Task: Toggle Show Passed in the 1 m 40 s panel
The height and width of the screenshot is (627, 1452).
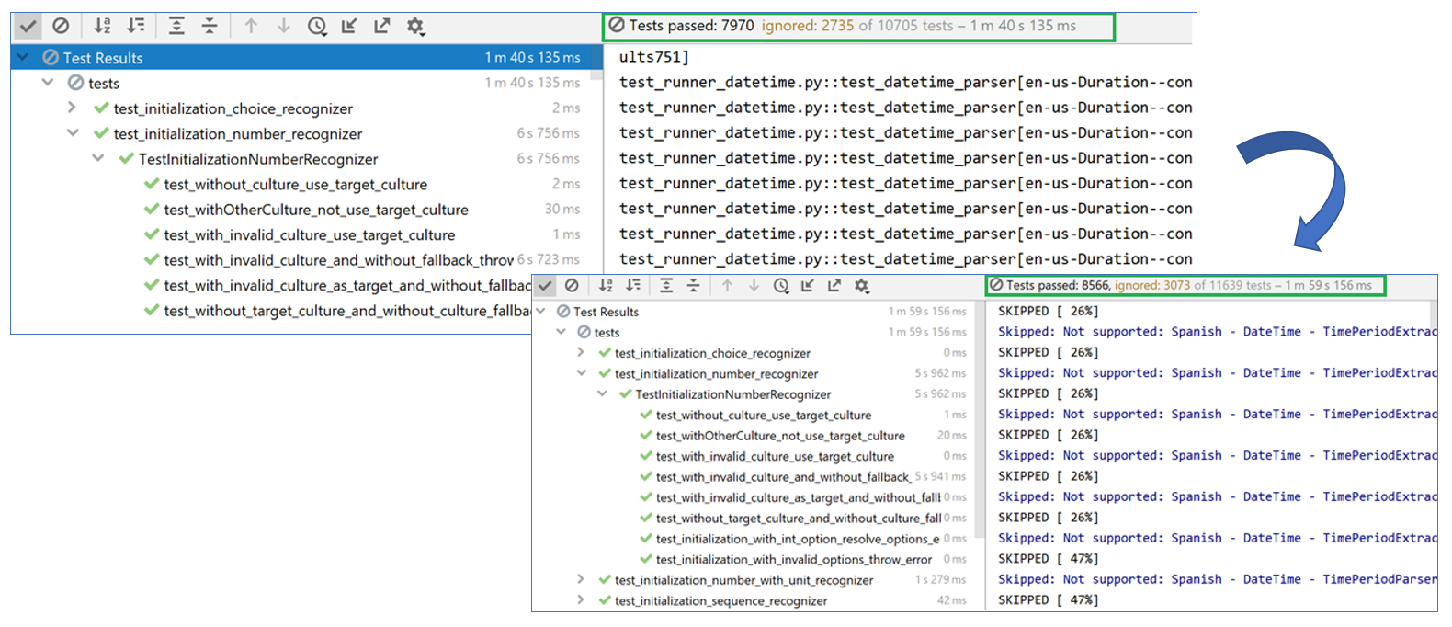Action: coord(28,26)
